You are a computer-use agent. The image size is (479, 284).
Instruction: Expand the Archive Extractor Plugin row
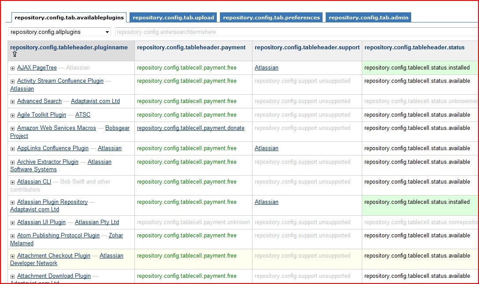point(12,162)
